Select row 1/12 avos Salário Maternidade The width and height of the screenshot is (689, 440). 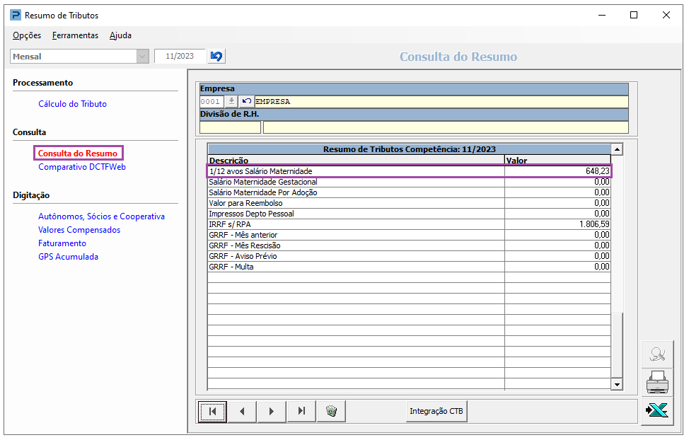[409, 171]
